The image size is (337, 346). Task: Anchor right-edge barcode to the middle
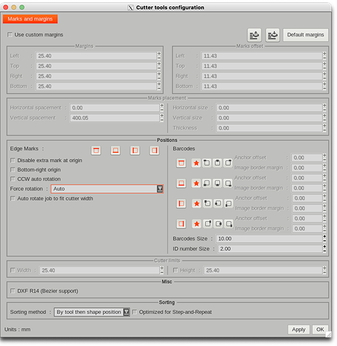(218, 224)
